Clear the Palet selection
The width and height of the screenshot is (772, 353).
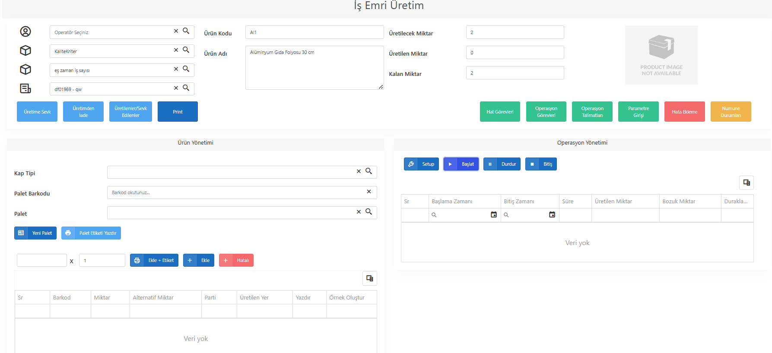(x=359, y=212)
